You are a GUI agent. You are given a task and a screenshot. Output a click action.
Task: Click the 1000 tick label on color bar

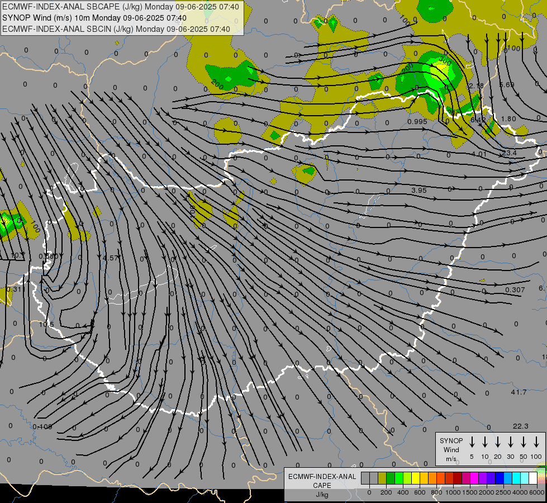[453, 492]
